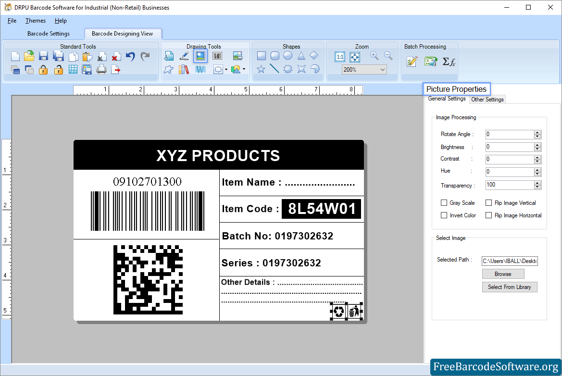Select the Barcode tool in Drawing Tools
Viewport: 562px width, 376px height.
(x=217, y=56)
